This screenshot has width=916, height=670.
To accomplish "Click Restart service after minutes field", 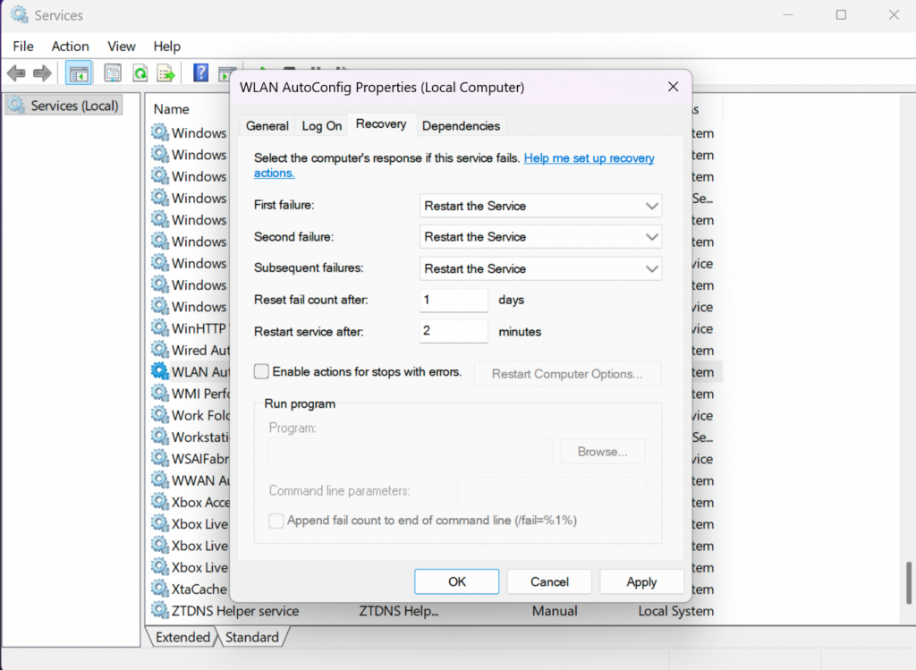I will pos(454,331).
